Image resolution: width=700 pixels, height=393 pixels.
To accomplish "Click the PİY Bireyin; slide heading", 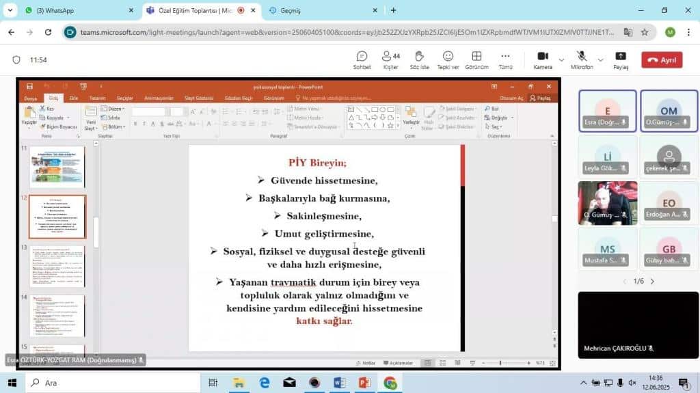I will pyautogui.click(x=317, y=163).
